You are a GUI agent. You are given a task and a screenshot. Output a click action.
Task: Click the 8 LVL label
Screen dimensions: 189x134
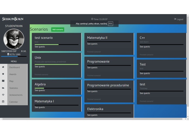click(x=24, y=51)
